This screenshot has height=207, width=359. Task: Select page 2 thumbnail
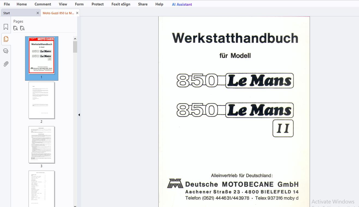pos(42,100)
